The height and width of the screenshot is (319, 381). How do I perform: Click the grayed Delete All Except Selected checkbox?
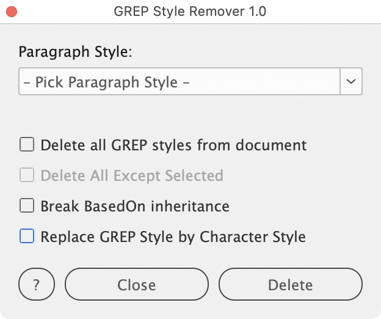[x=27, y=176]
